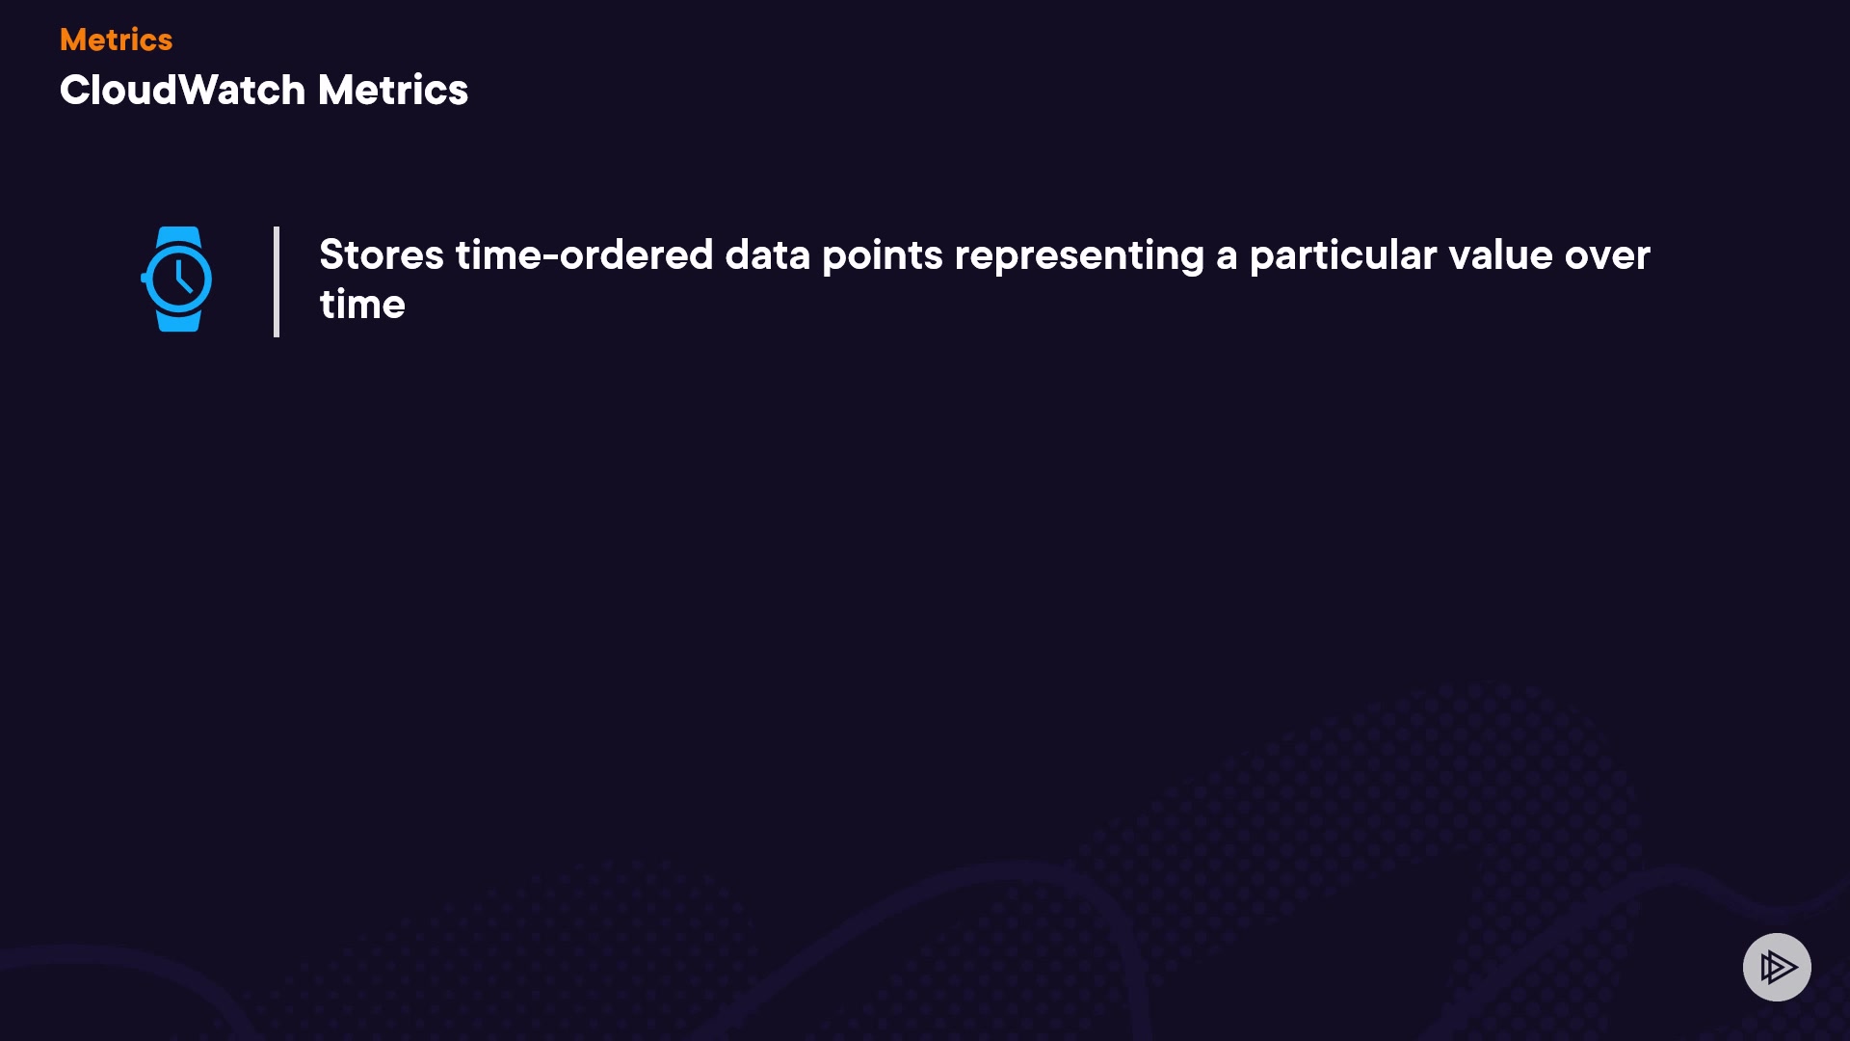Image resolution: width=1850 pixels, height=1041 pixels.
Task: Click the letter a before particular
Action: [1226, 257]
